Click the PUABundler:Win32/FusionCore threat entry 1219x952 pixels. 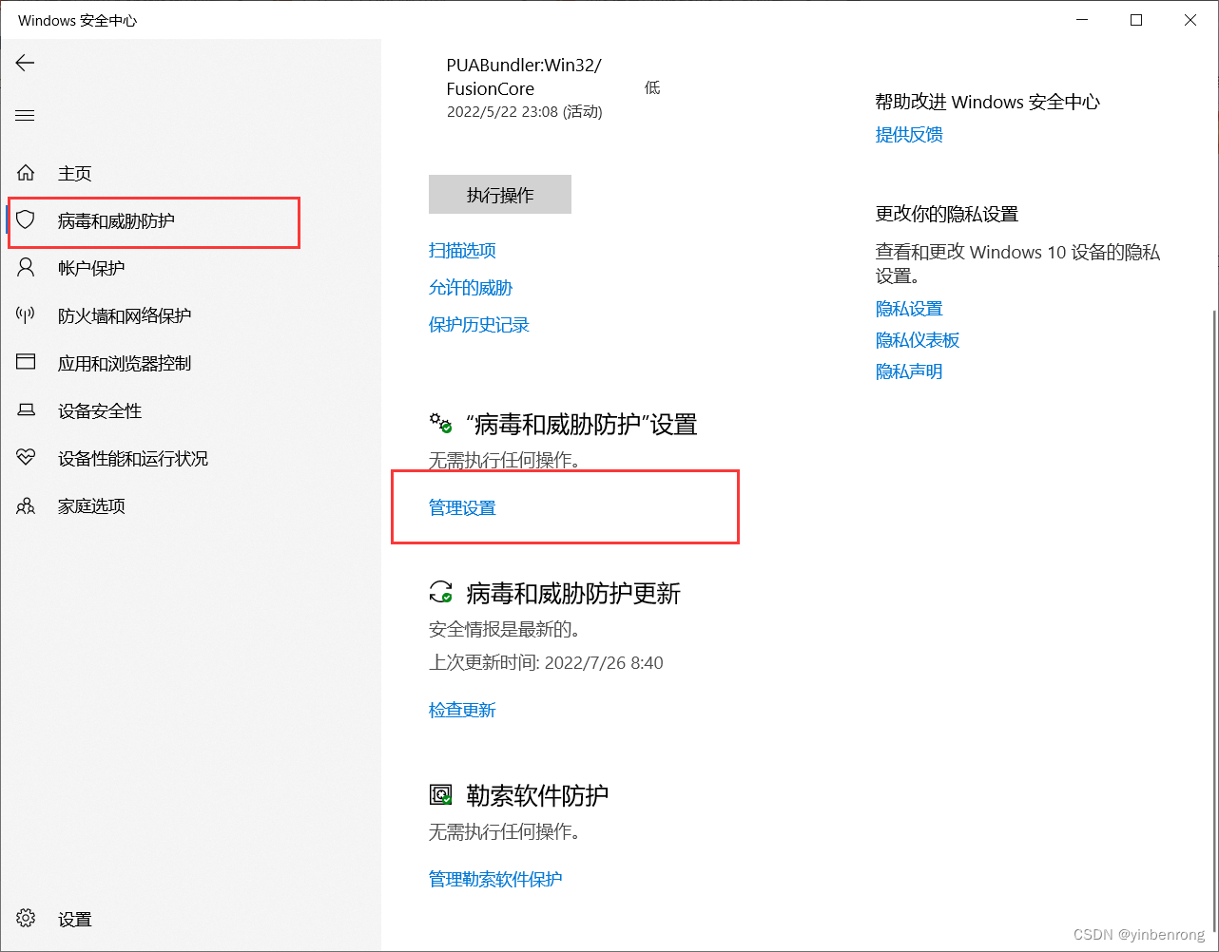(x=524, y=77)
